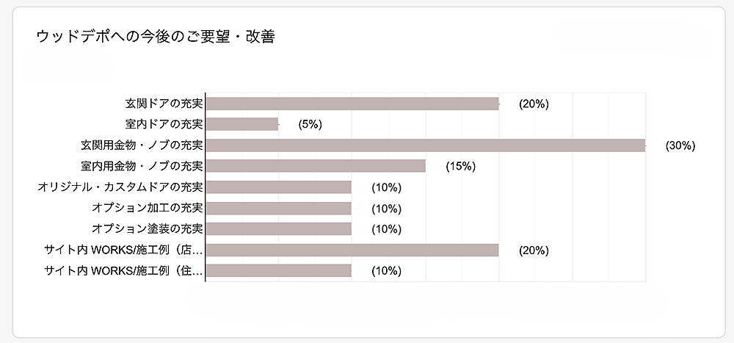Screen dimensions: 734x343
Task: Click the truncated サイト内 WORKS/施工例（店… label
Action: click(x=123, y=250)
